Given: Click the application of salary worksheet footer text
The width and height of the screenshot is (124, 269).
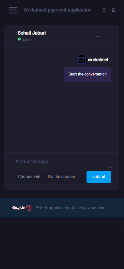Looking at the screenshot, I should 78,208.
